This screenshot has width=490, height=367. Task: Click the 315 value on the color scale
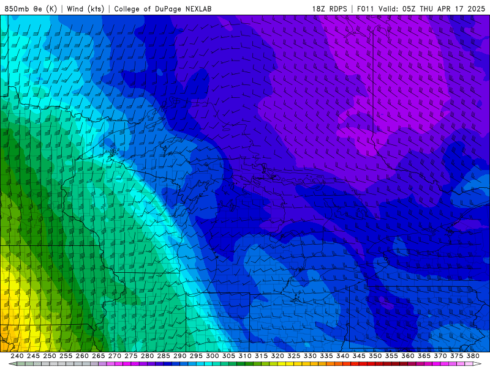click(x=261, y=356)
